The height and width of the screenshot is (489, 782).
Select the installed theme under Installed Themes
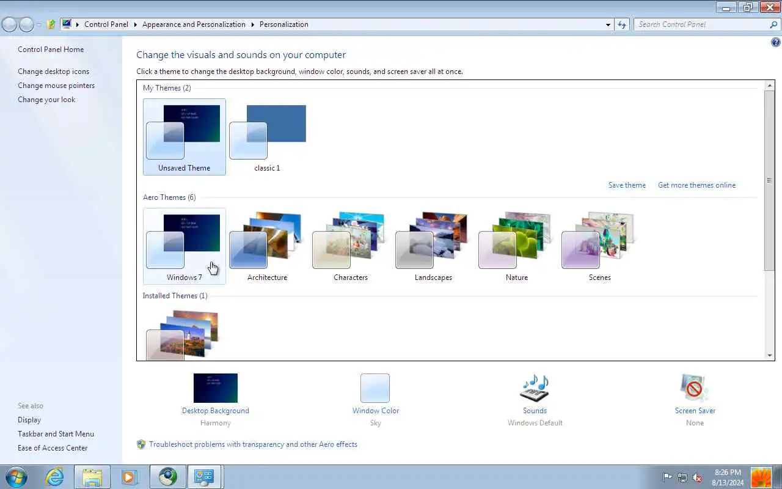tap(185, 334)
